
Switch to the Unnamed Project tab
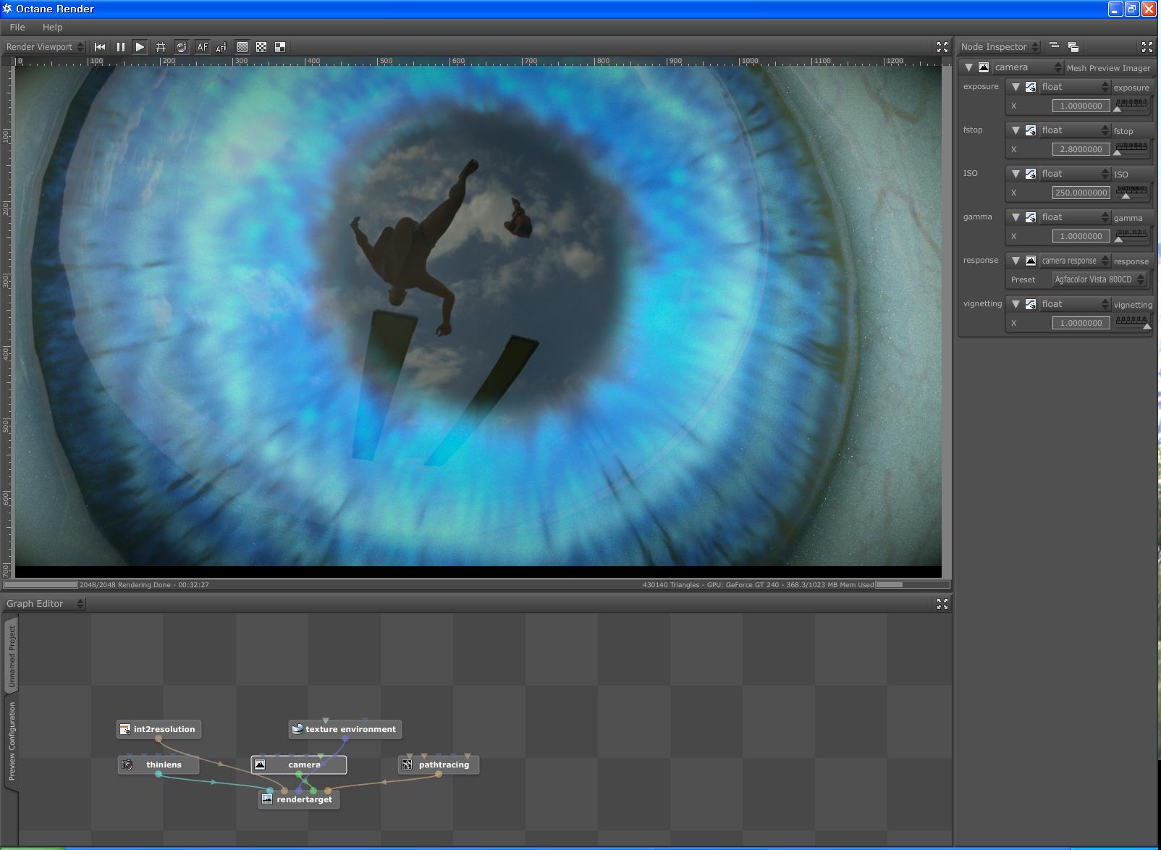point(12,656)
